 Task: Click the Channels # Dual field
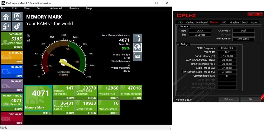(x=243, y=31)
